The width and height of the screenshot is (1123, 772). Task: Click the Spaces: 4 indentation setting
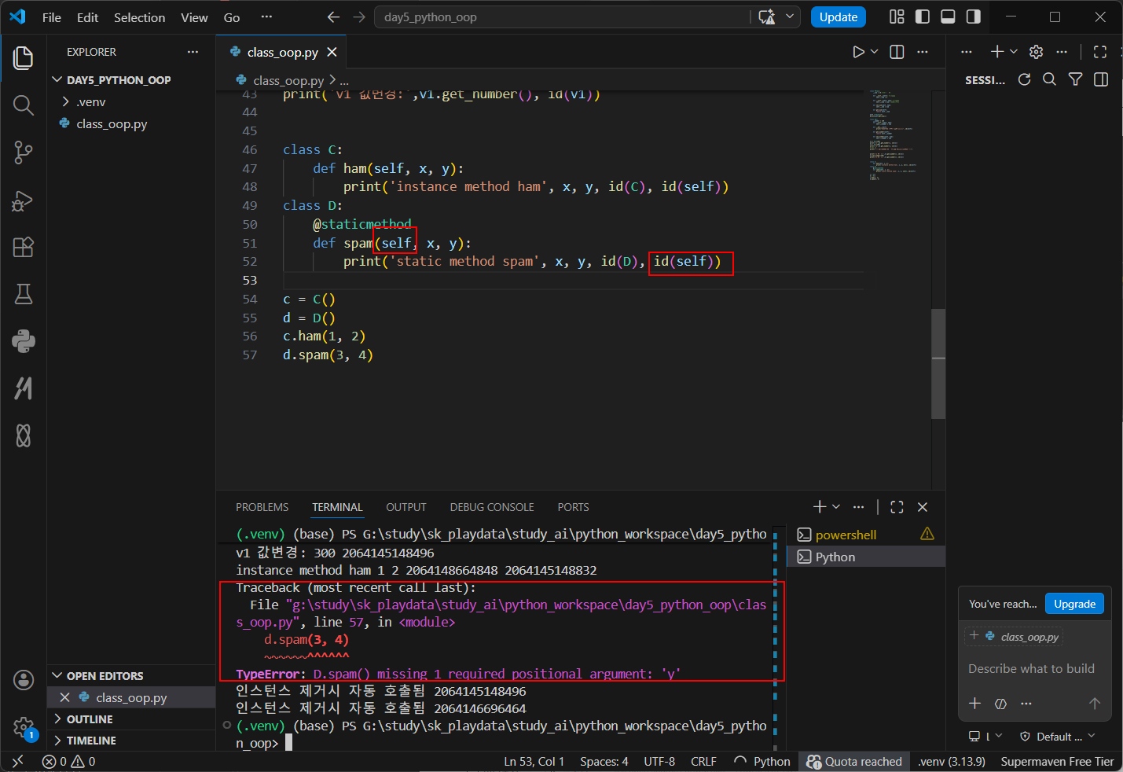[604, 761]
